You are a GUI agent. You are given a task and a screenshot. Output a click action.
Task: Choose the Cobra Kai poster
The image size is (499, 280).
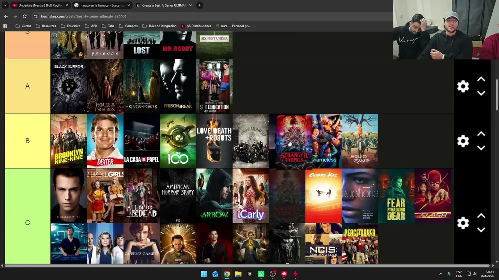click(x=324, y=196)
